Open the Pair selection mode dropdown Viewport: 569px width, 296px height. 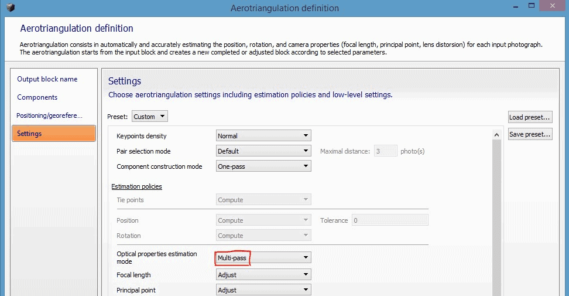pyautogui.click(x=263, y=151)
